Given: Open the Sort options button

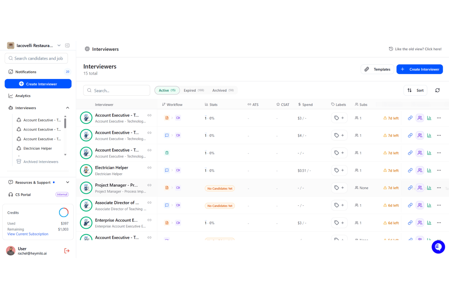Looking at the screenshot, I should point(415,90).
